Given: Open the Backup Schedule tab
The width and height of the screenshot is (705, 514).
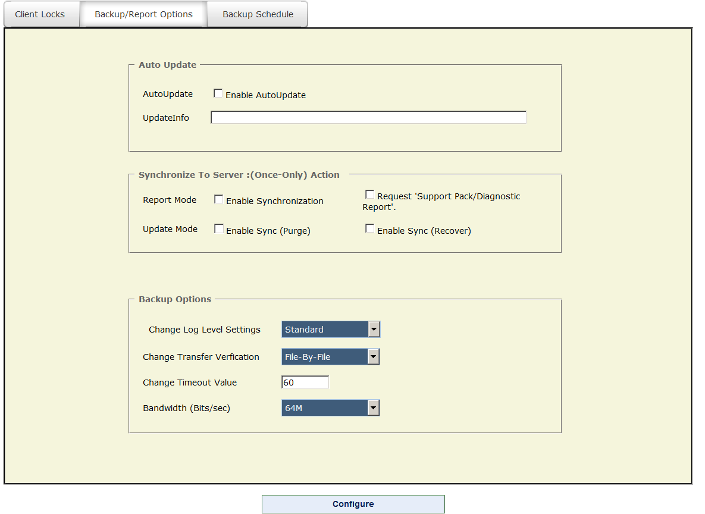Looking at the screenshot, I should click(x=258, y=14).
